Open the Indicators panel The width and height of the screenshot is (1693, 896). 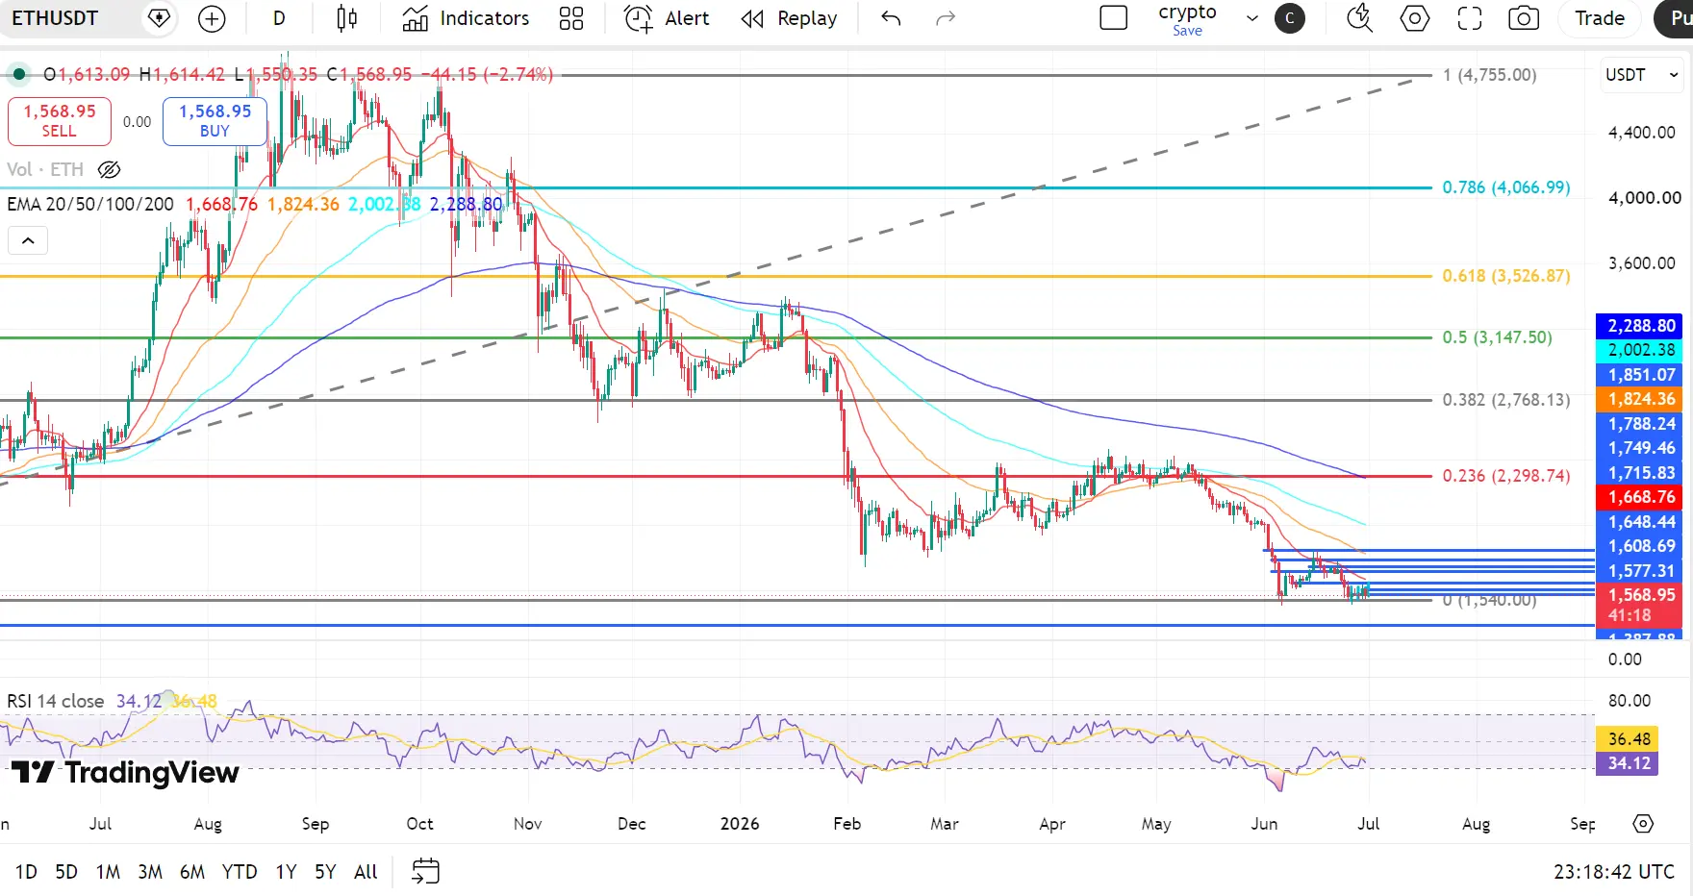(466, 18)
